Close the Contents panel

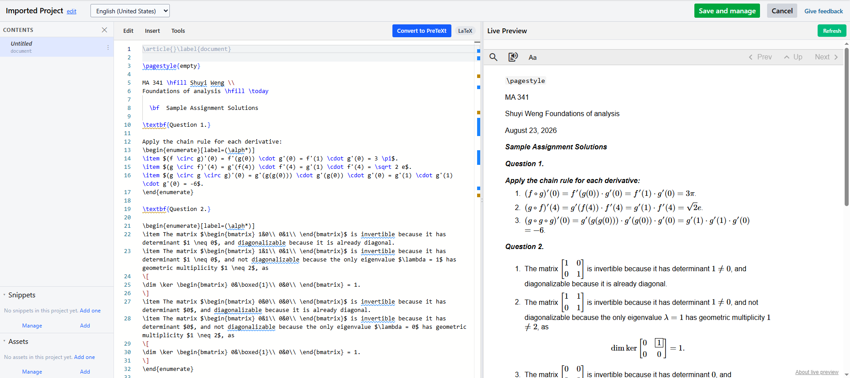click(104, 30)
